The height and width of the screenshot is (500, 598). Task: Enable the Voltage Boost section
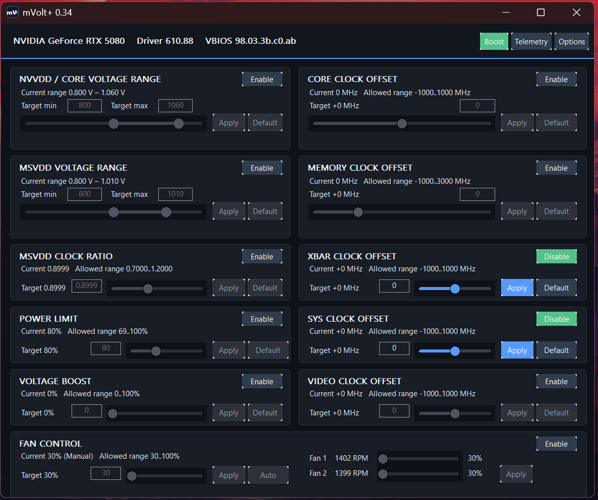point(262,382)
